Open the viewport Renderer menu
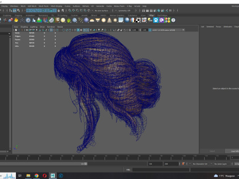Viewport: 239px width, 179px height. pyautogui.click(x=51, y=27)
